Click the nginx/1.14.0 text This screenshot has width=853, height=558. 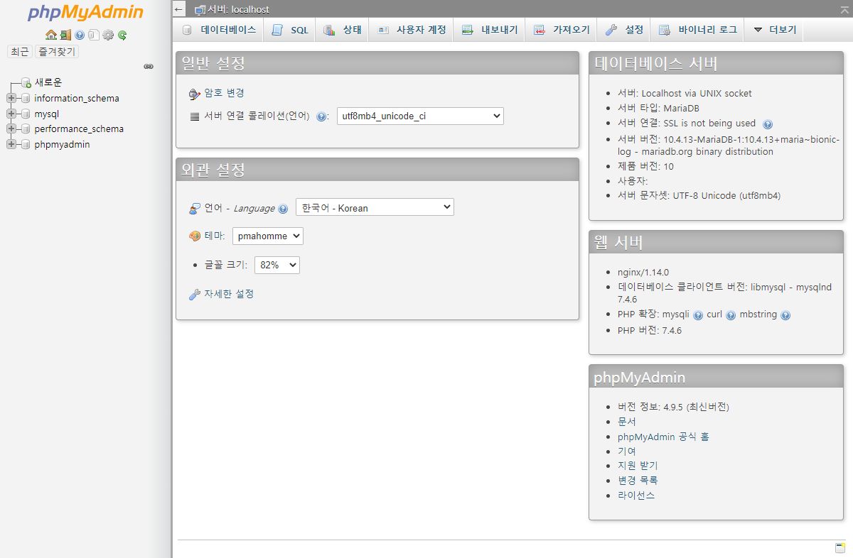tap(643, 273)
